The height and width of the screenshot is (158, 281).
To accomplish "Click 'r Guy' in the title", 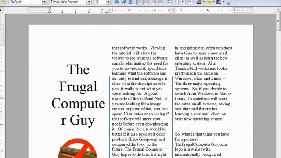I will 78,121.
